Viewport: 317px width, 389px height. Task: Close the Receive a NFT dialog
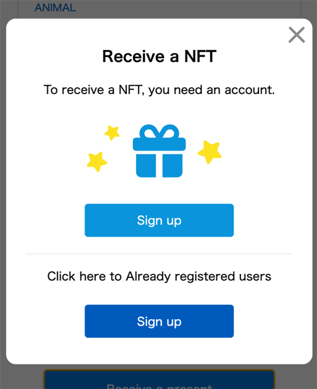(297, 35)
